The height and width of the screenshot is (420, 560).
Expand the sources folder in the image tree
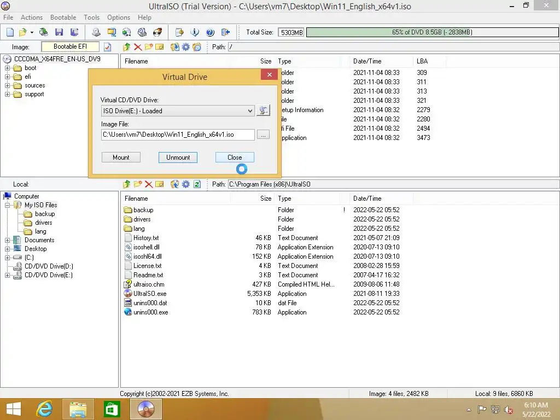coord(7,85)
